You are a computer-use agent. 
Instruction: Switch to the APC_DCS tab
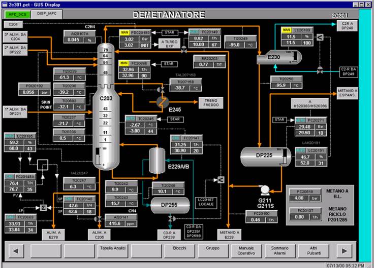17,14
